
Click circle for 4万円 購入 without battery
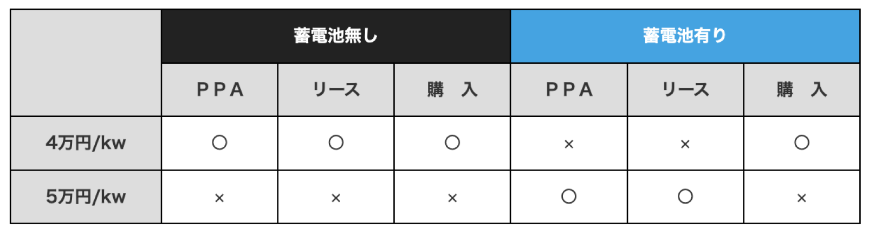pos(452,142)
